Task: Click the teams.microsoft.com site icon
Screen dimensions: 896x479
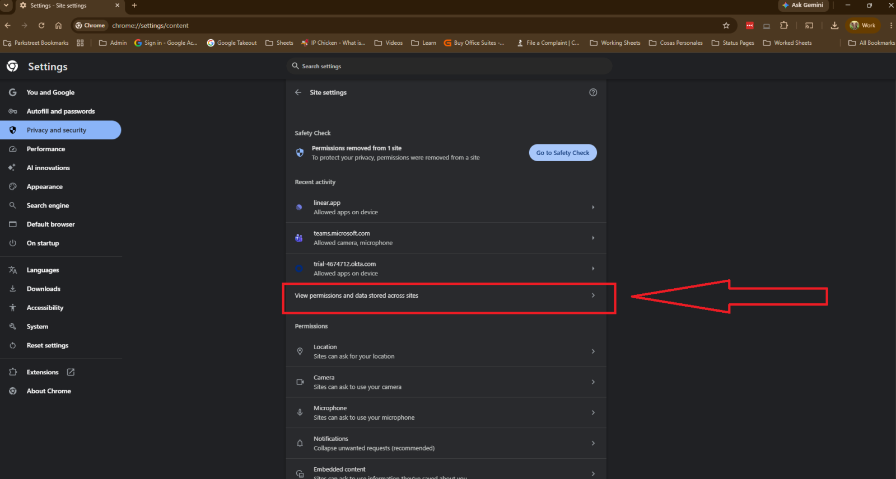Action: (299, 238)
